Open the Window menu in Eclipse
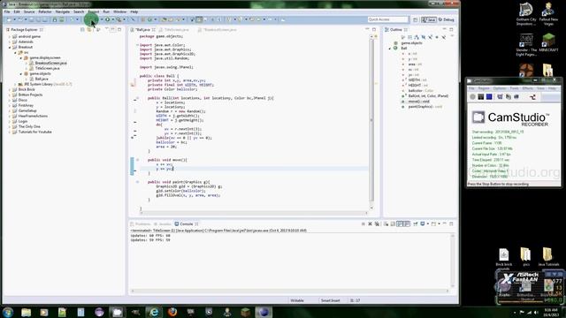This screenshot has height=318, width=566. coord(120,11)
